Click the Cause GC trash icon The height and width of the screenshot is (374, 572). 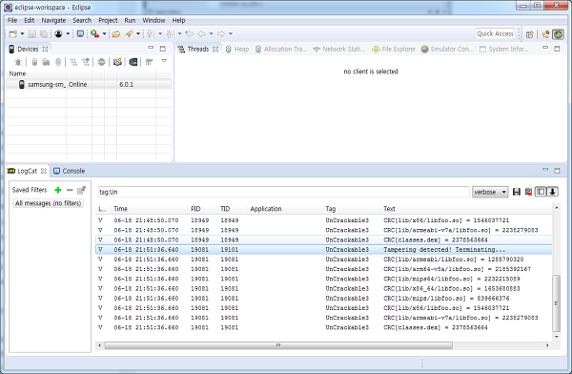[58, 62]
